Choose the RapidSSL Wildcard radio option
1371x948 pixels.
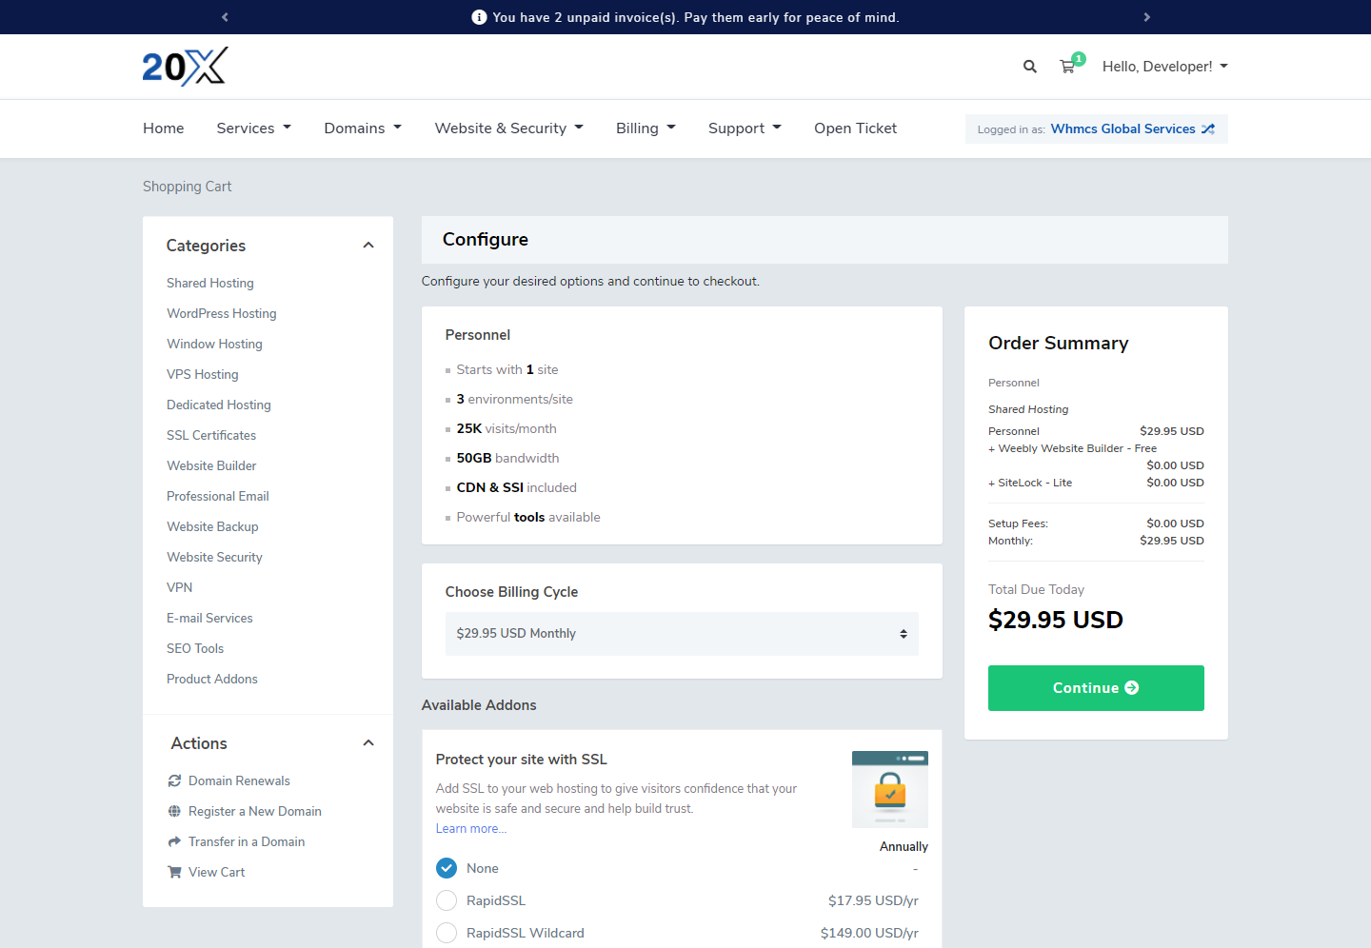pos(447,933)
